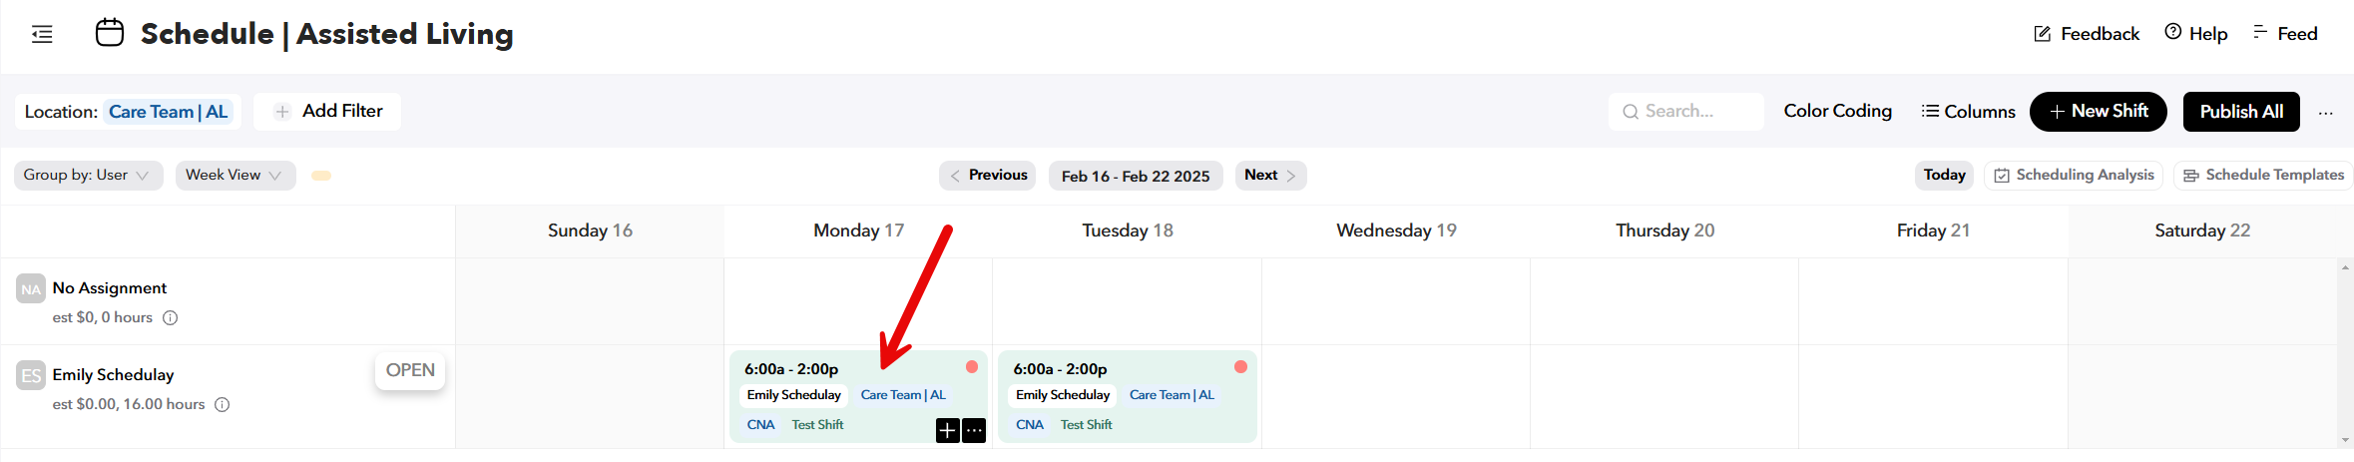
Task: Click the Help question mark icon
Action: pyautogui.click(x=2172, y=33)
